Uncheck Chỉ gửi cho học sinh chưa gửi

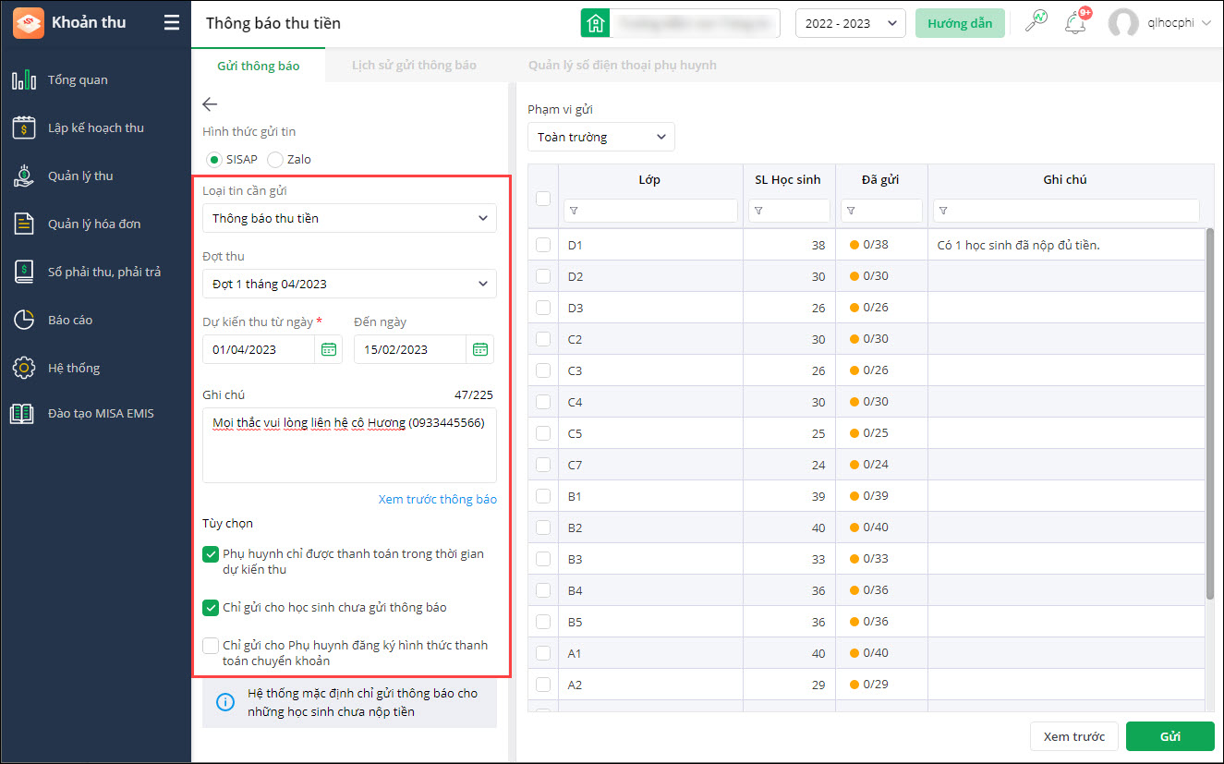211,607
